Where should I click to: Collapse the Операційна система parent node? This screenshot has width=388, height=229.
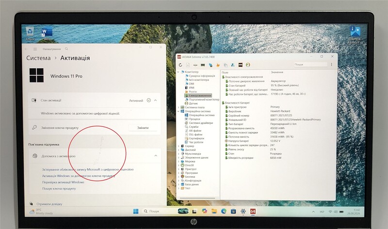(x=178, y=111)
